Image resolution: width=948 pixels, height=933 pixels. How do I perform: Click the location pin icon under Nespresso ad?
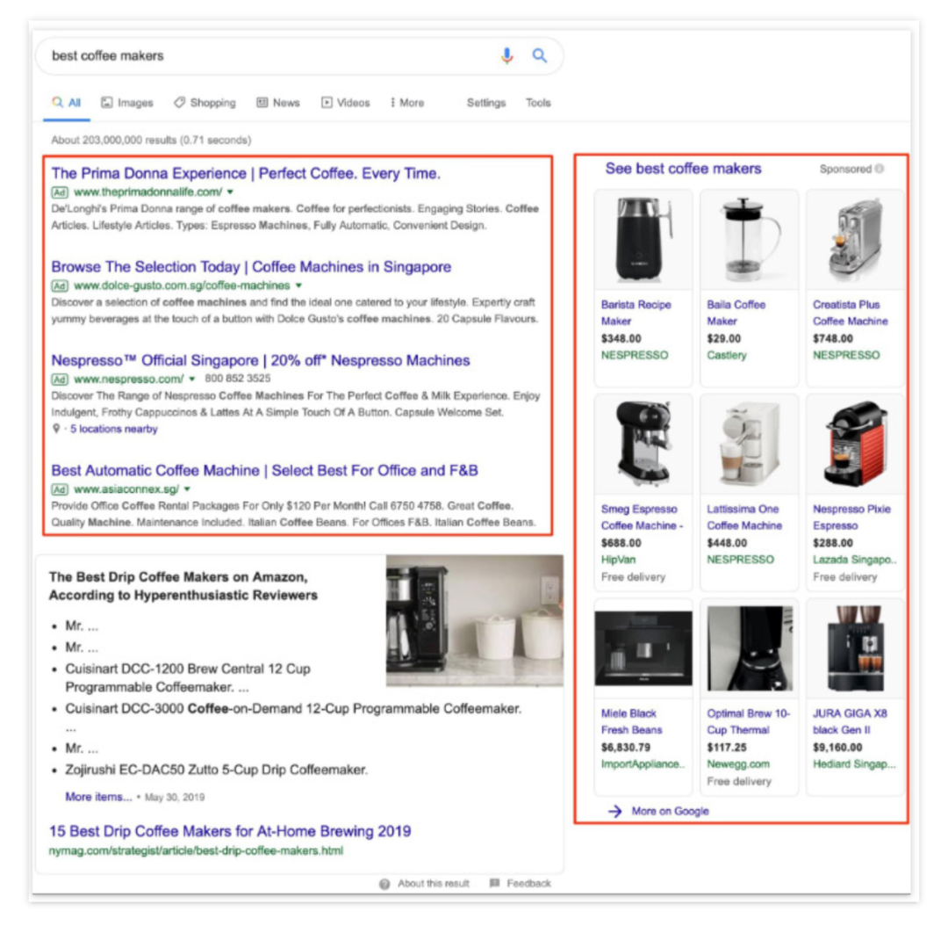coord(56,429)
